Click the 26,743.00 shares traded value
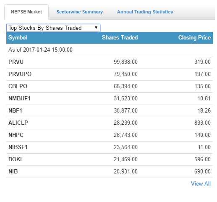This screenshot has height=202, width=217. (125, 135)
